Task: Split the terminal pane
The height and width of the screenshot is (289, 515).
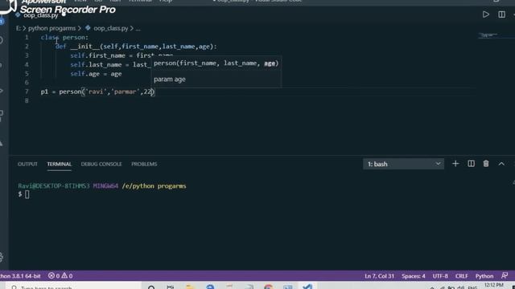Action: 471,164
